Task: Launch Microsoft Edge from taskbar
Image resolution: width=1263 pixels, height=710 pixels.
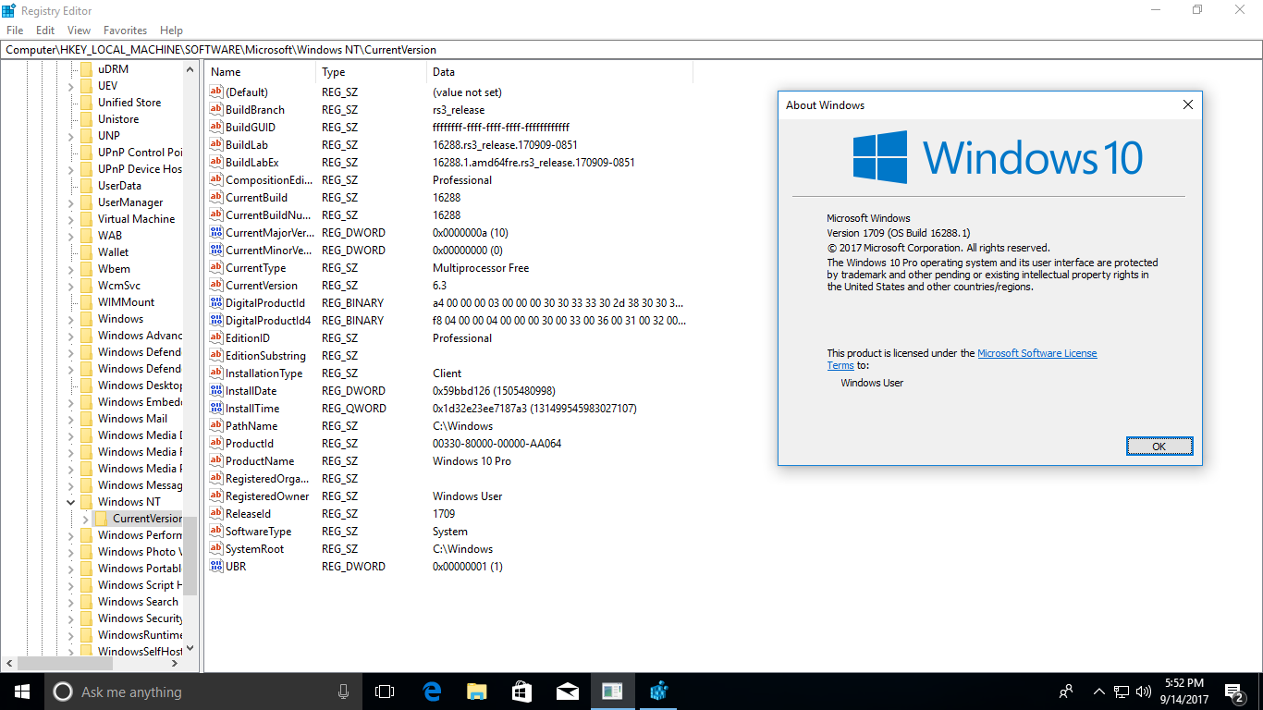Action: tap(432, 692)
